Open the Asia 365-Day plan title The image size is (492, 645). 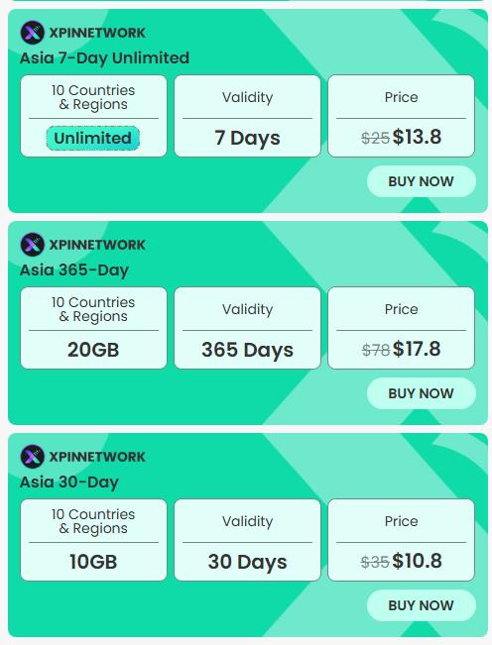[x=74, y=270]
